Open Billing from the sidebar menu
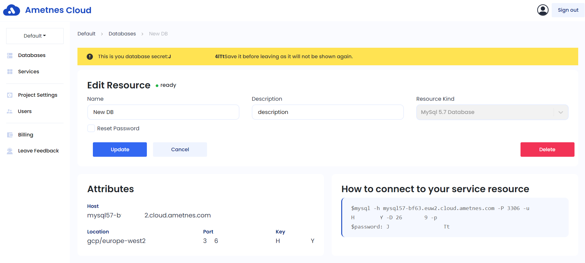The height and width of the screenshot is (263, 585). 26,135
